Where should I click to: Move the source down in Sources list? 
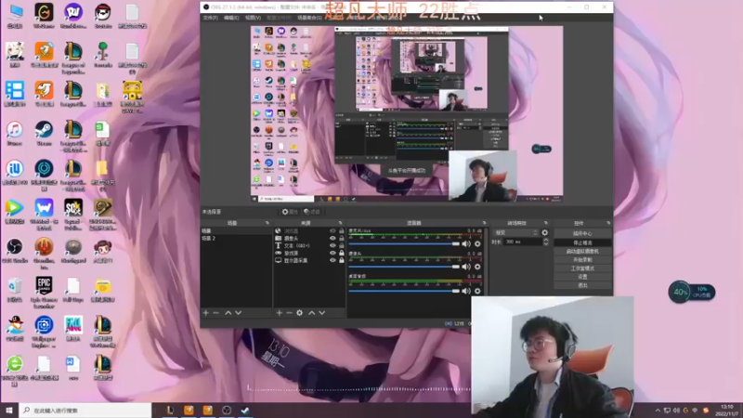click(321, 313)
